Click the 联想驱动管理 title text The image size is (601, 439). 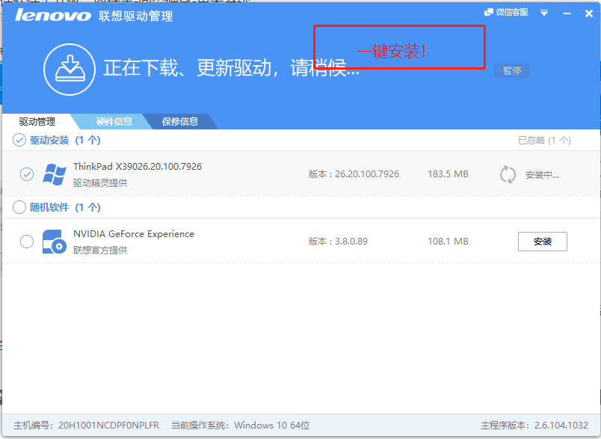136,16
